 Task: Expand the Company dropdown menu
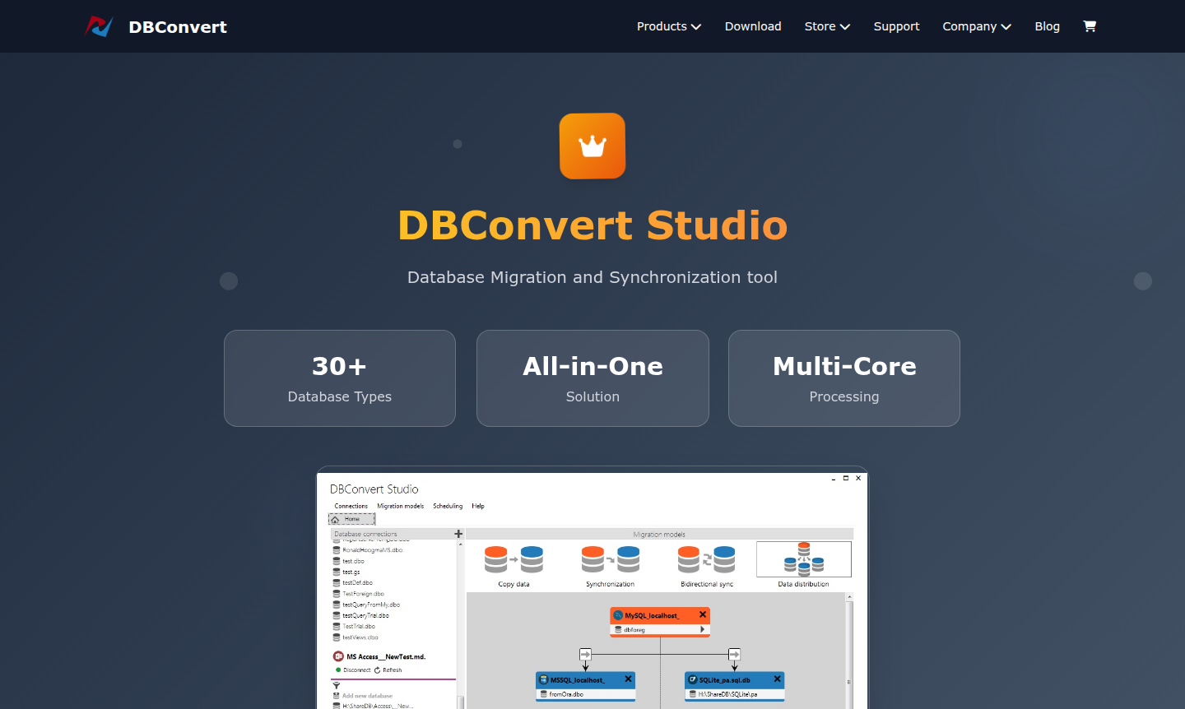point(976,26)
